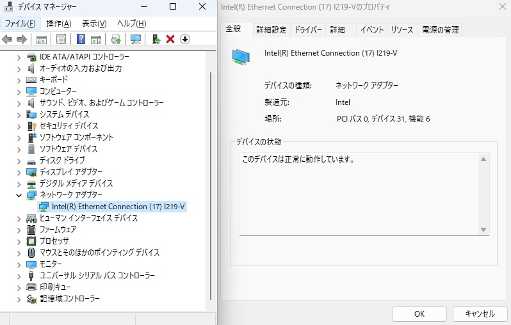Image resolution: width=511 pixels, height=325 pixels.
Task: Click the IDE ATA/ATAPI コントローラー category icon
Action: click(x=31, y=58)
